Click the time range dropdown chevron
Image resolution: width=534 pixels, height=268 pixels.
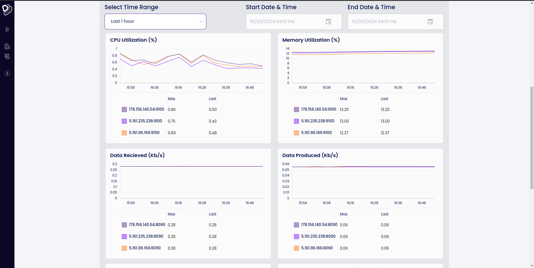201,21
